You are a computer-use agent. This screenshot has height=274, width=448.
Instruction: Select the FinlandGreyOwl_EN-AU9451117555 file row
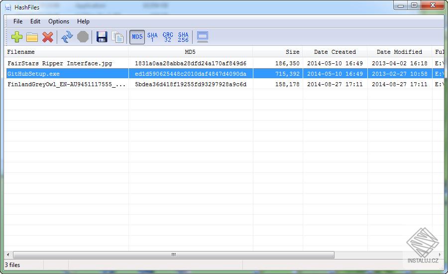pos(224,84)
